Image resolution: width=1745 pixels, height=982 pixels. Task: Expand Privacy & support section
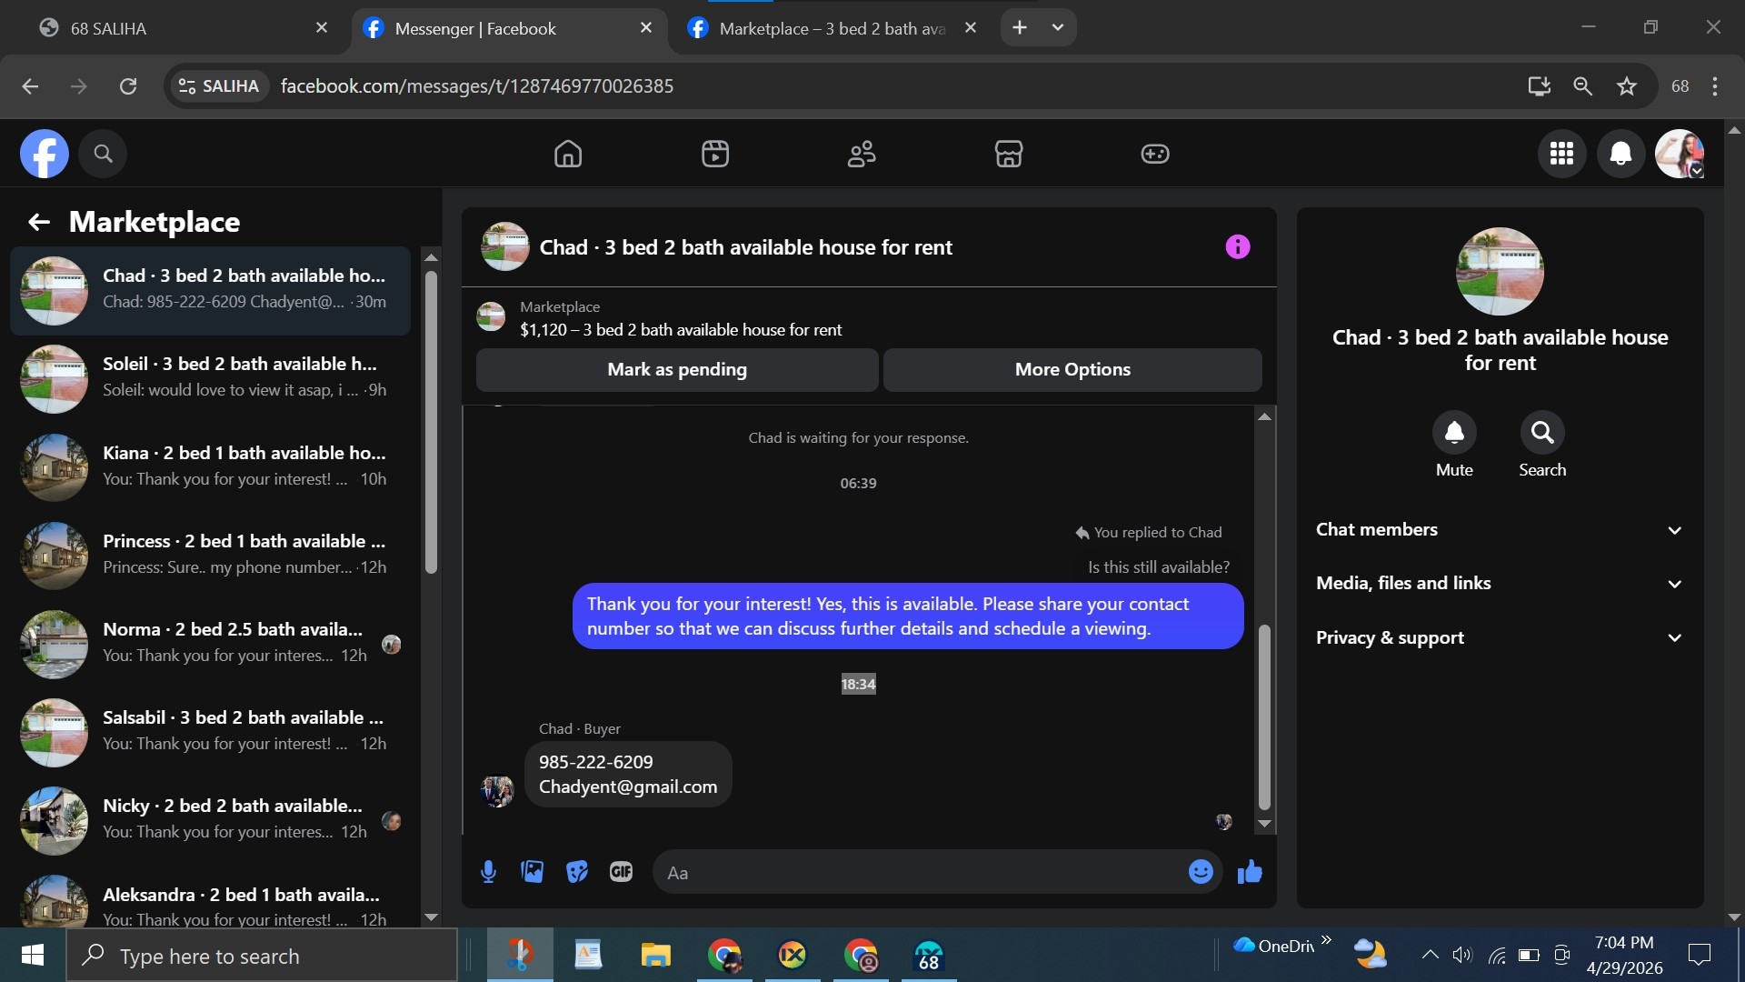[x=1499, y=637]
